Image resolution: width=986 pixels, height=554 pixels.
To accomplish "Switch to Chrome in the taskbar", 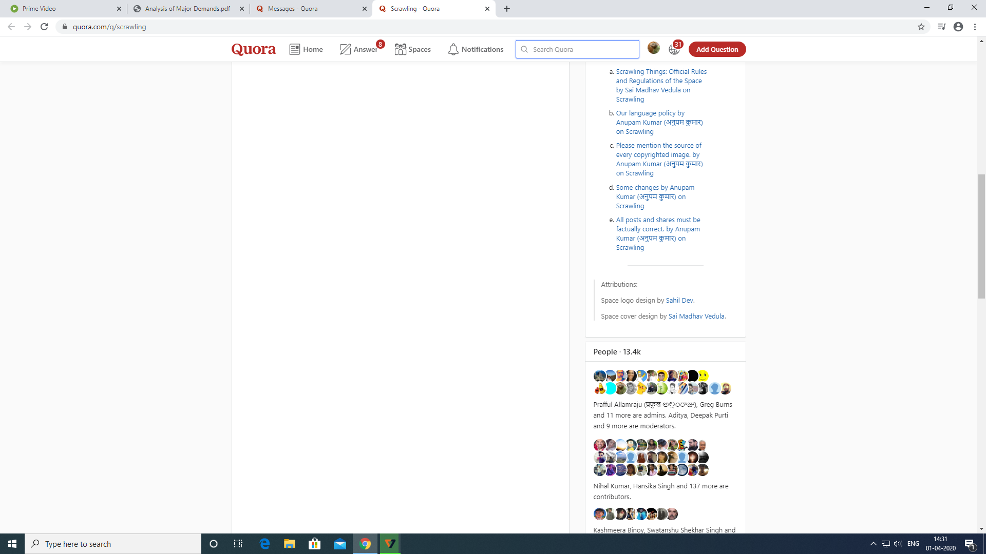I will 365,544.
